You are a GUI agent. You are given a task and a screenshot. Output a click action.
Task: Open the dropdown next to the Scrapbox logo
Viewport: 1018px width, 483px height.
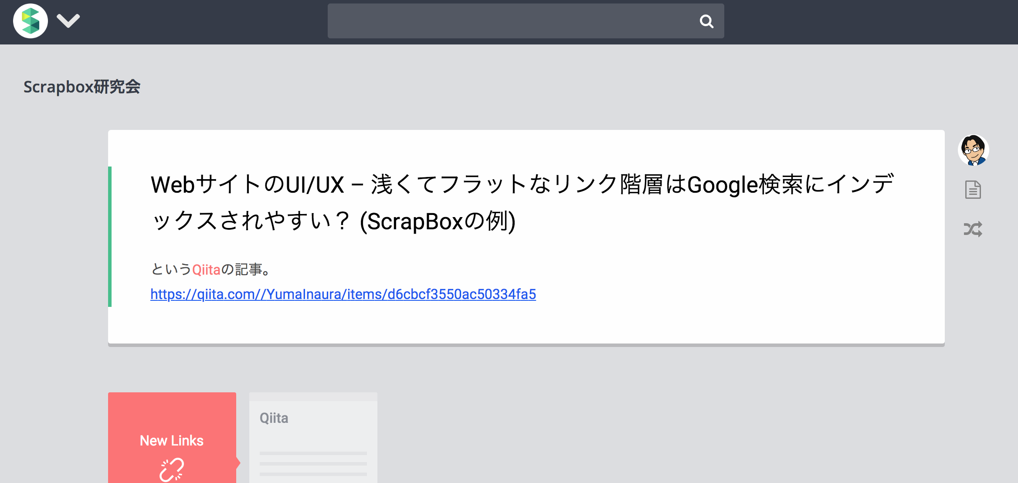click(x=68, y=21)
